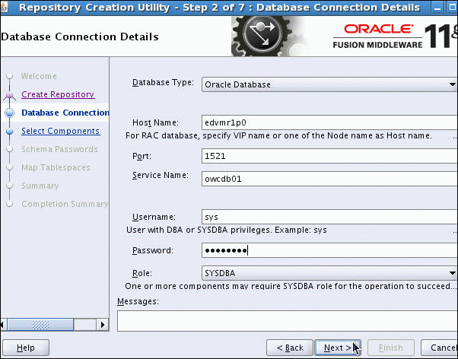Click the Database Connection Details heading

click(x=80, y=37)
